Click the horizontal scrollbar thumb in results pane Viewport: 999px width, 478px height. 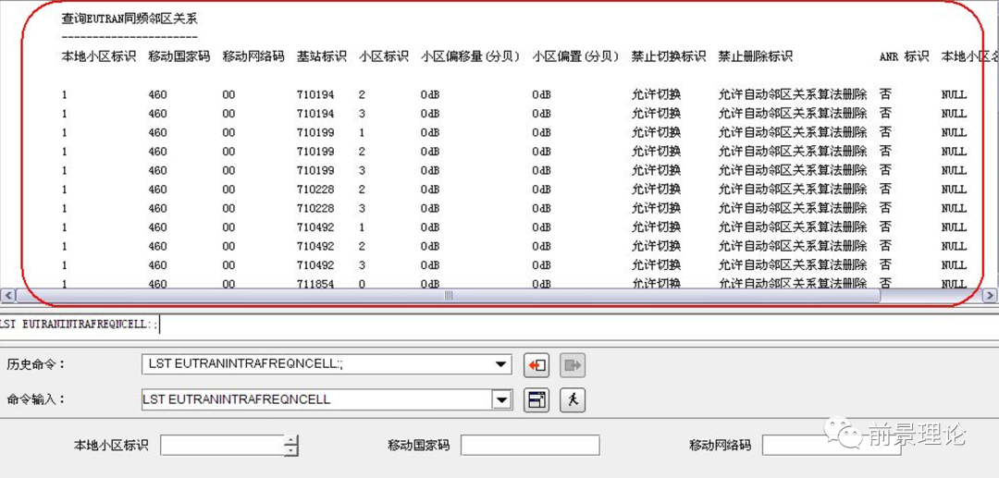(448, 296)
